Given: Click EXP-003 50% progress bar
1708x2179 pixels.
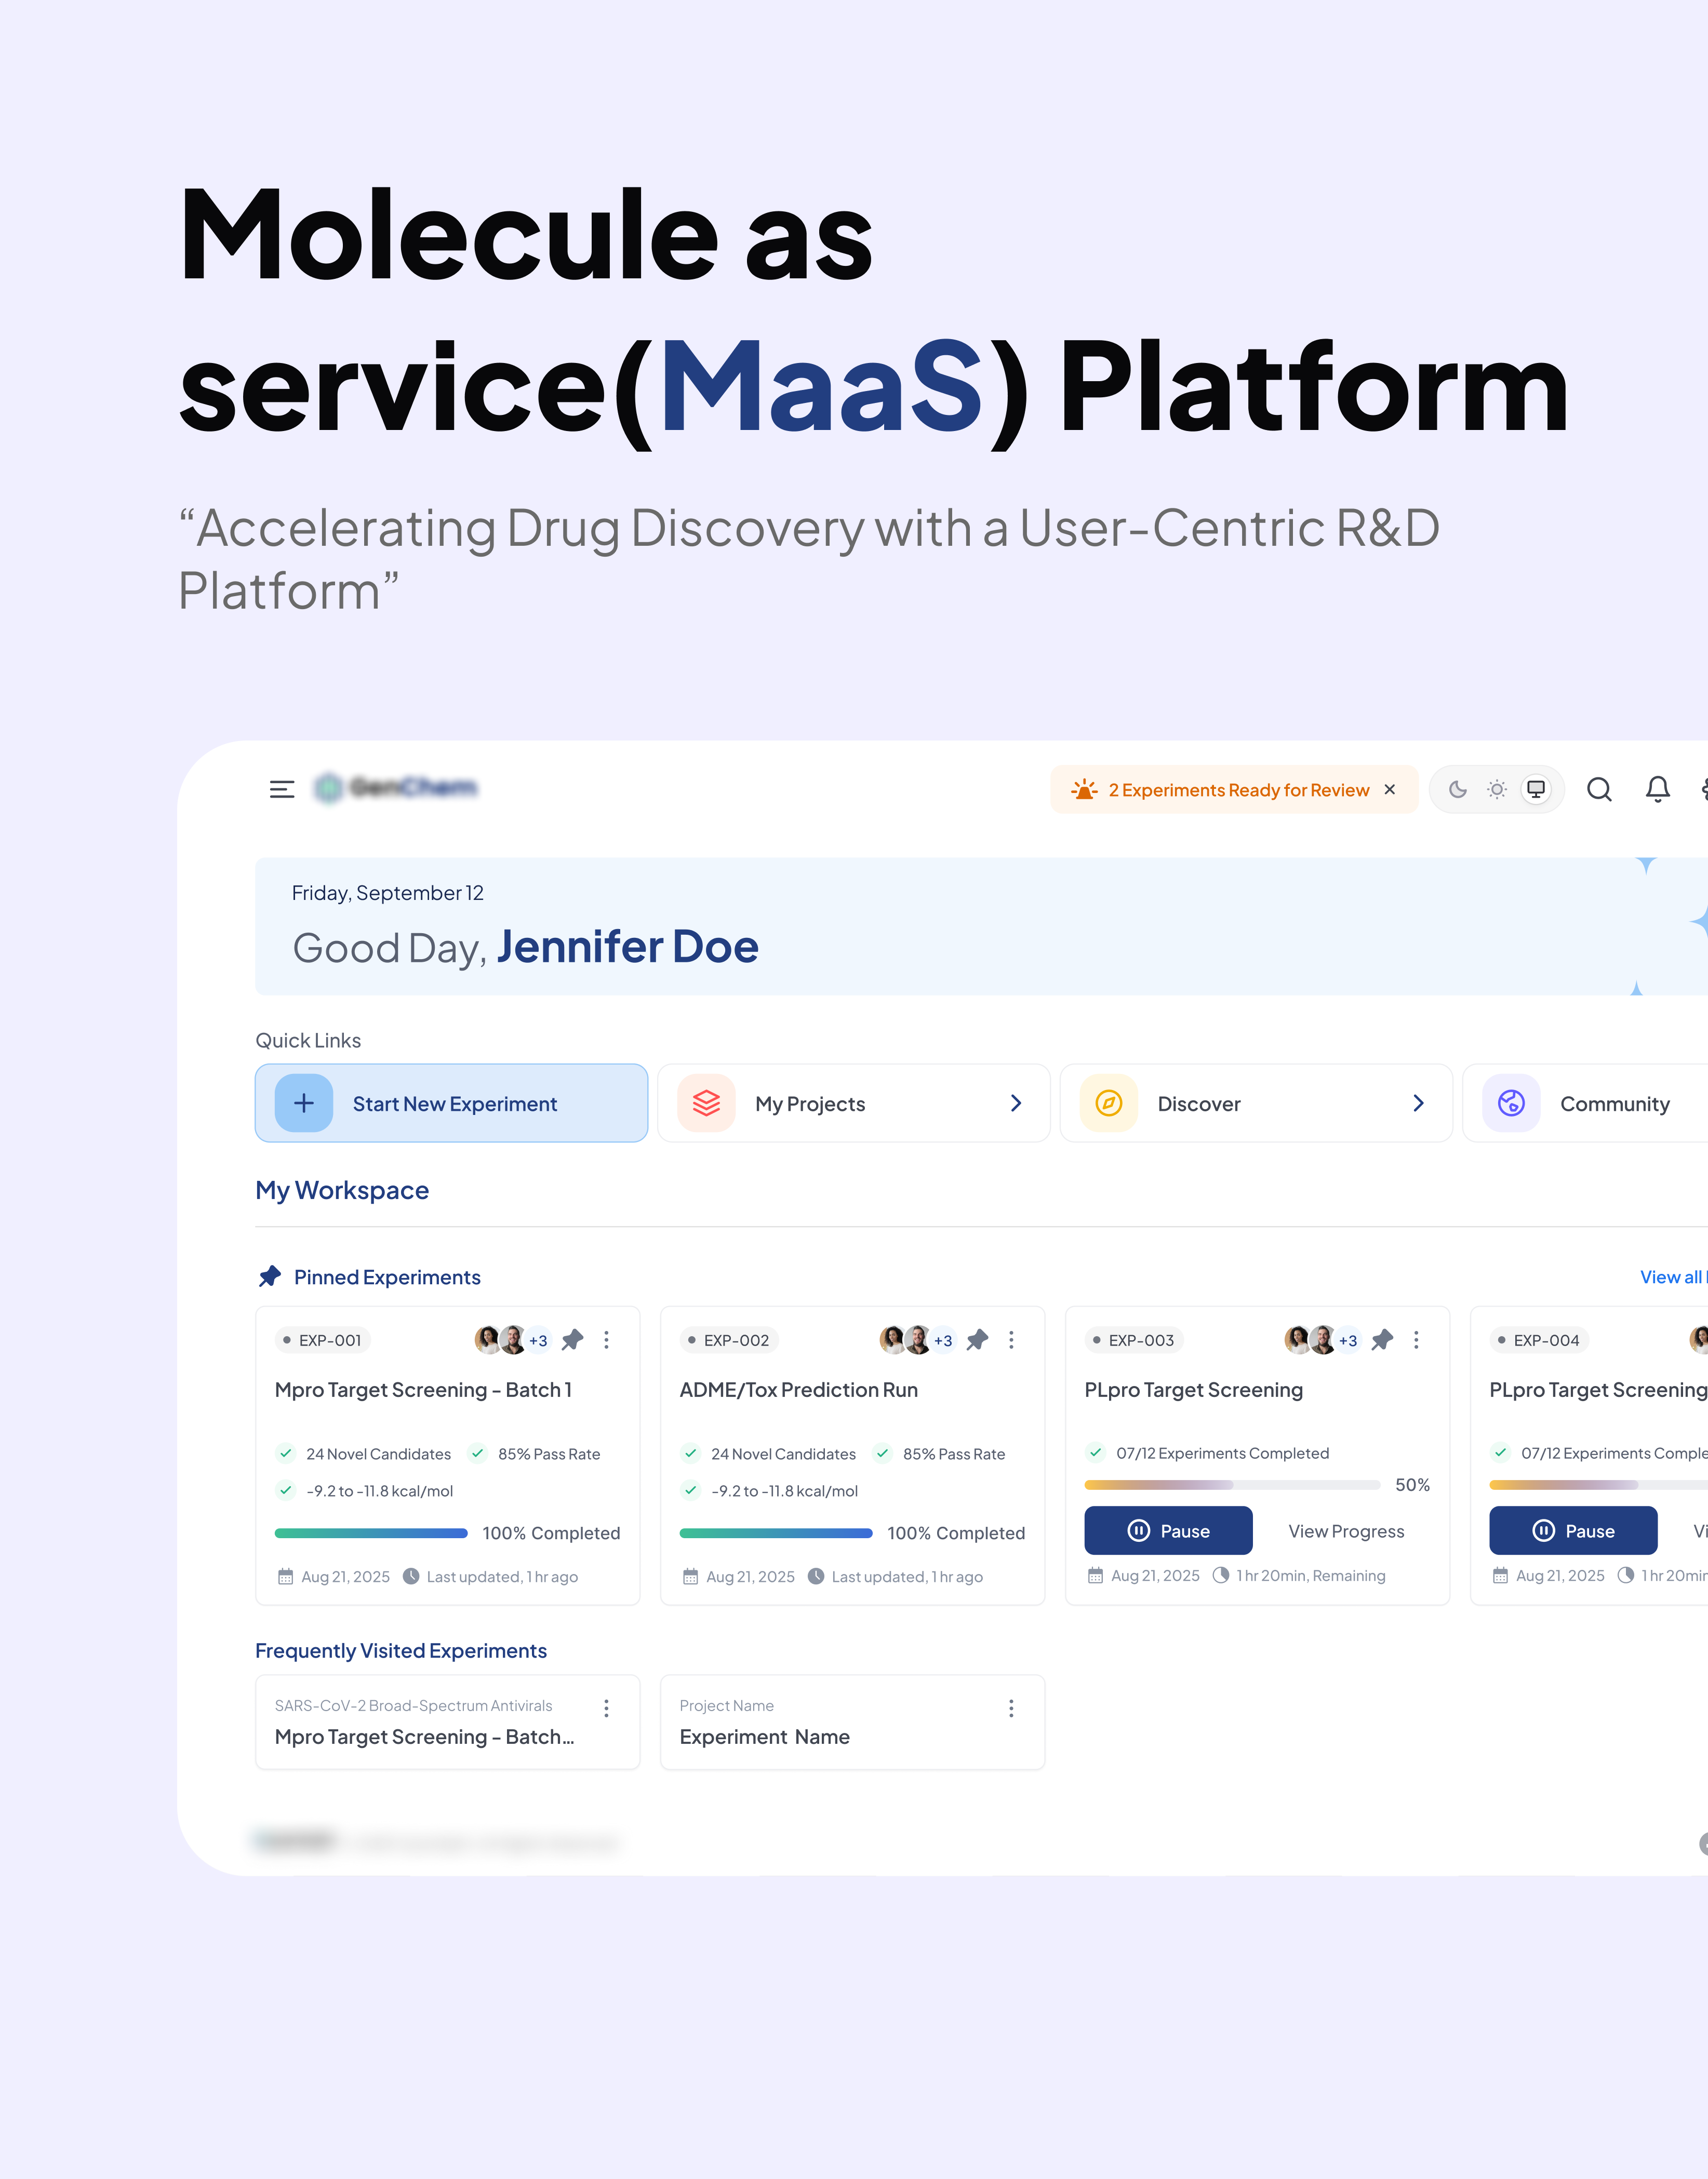Looking at the screenshot, I should click(x=1232, y=1485).
